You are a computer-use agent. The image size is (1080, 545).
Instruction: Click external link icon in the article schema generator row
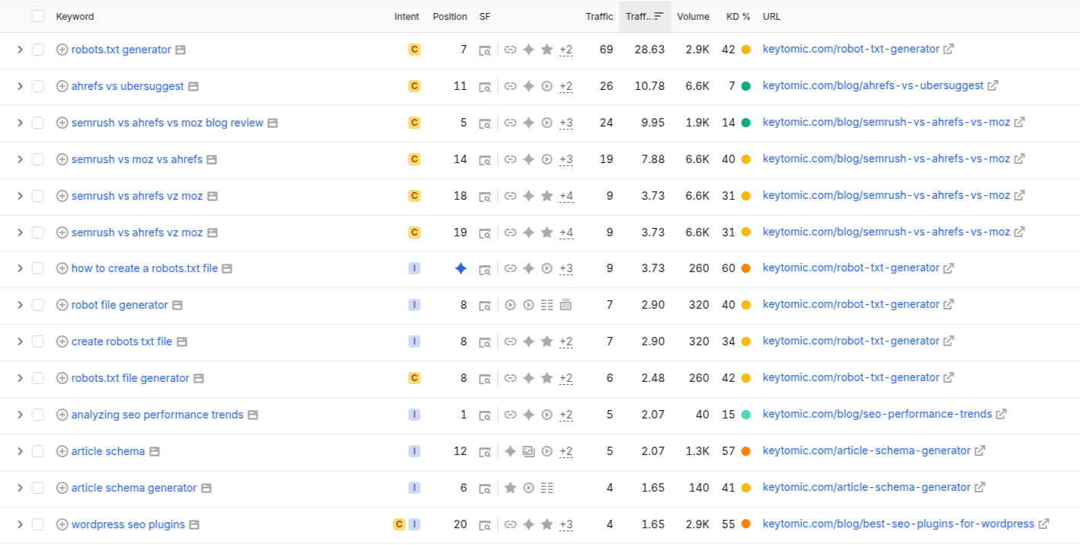980,487
